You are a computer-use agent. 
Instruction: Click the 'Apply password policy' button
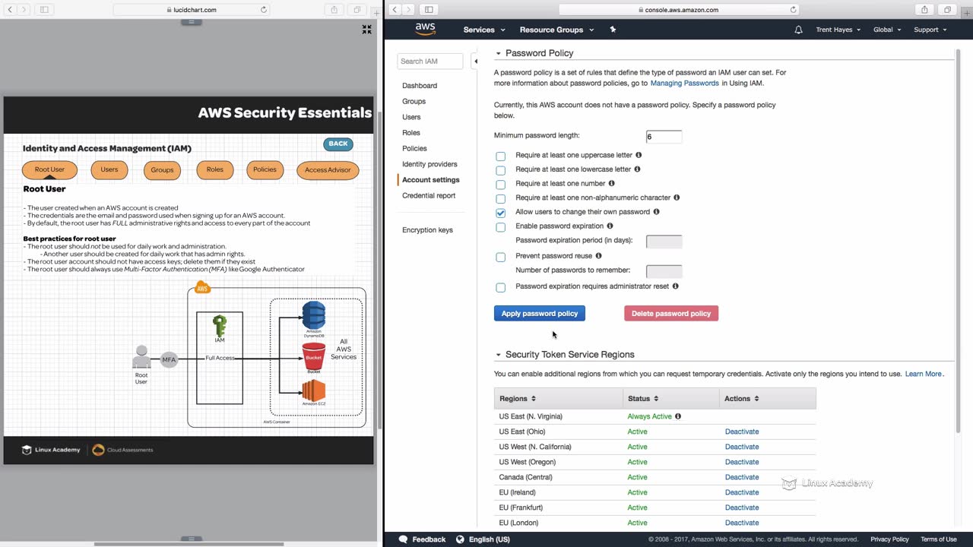[540, 313]
